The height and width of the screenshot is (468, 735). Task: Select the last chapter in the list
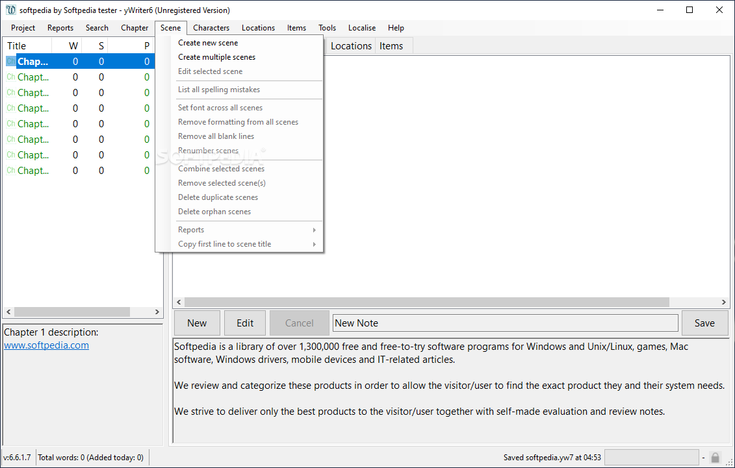[79, 171]
